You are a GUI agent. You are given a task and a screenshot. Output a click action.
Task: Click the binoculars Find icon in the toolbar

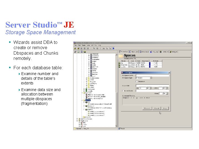pos(104,48)
